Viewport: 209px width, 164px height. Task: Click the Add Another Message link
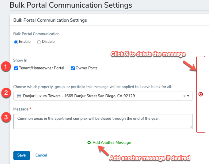[111, 143]
